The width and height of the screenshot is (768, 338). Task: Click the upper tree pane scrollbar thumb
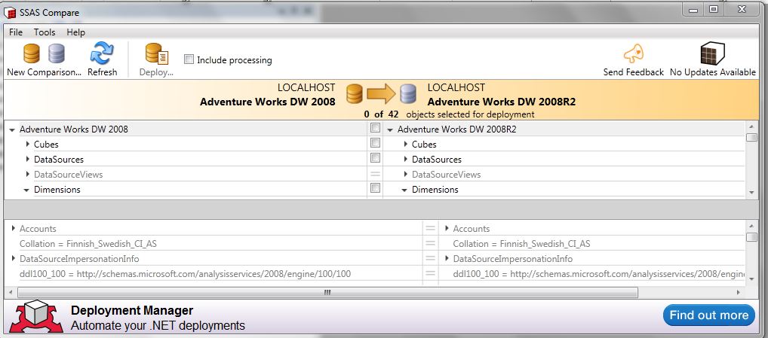click(751, 137)
